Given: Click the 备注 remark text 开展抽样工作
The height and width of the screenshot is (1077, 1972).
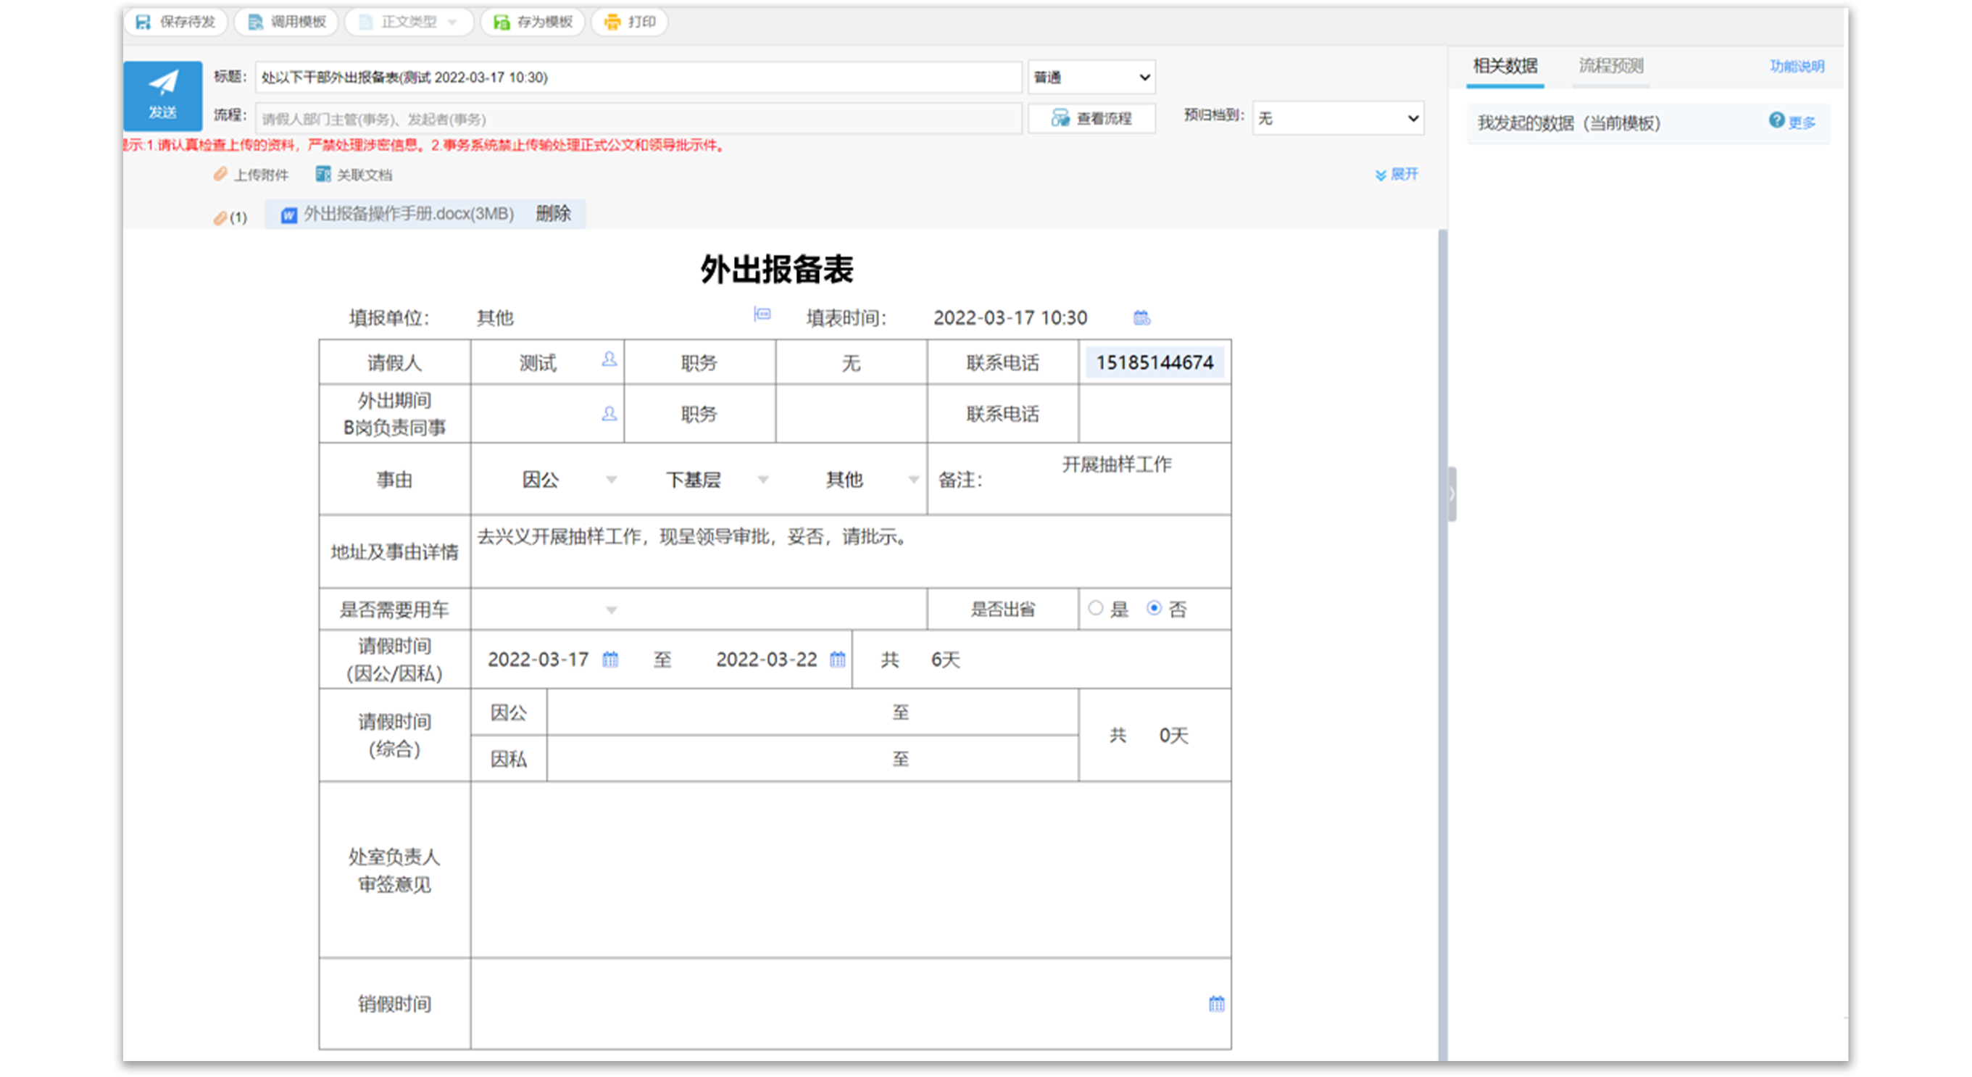Looking at the screenshot, I should (x=1116, y=465).
